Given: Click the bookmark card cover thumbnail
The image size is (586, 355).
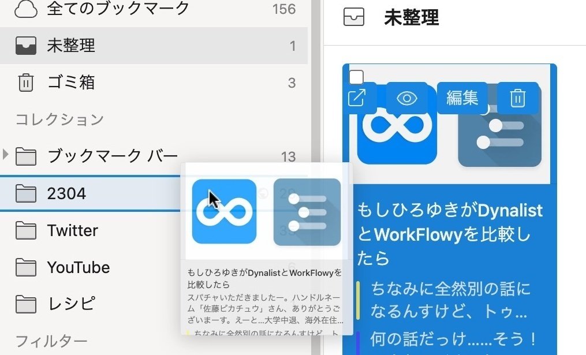Looking at the screenshot, I should pyautogui.click(x=450, y=124).
